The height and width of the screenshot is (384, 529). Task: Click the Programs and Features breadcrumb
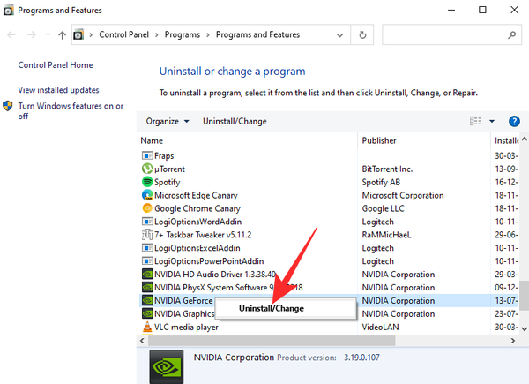[257, 34]
